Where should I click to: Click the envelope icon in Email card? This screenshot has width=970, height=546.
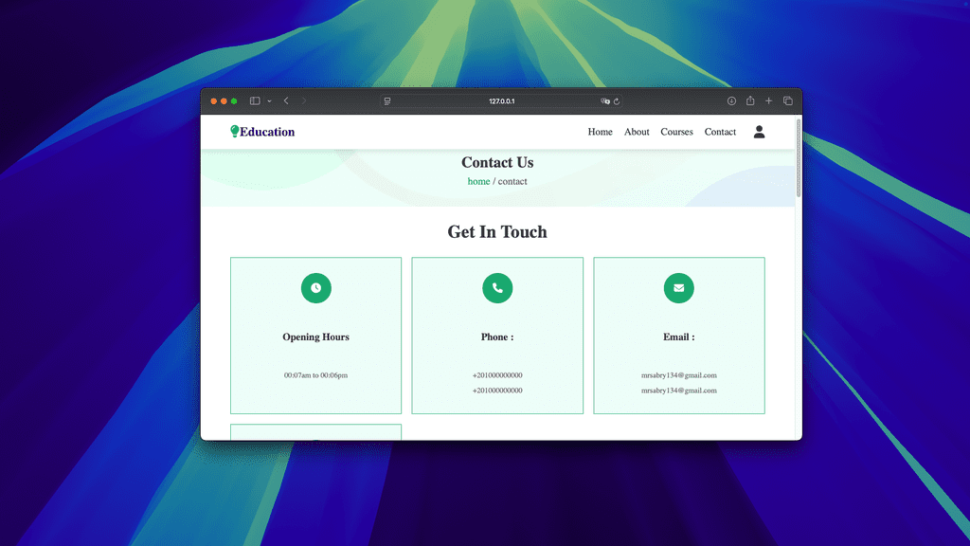coord(678,288)
